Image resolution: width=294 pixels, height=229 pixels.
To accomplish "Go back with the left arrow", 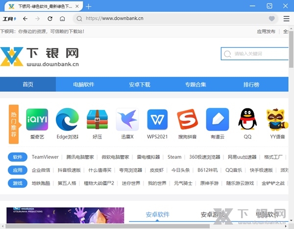I will (25, 19).
